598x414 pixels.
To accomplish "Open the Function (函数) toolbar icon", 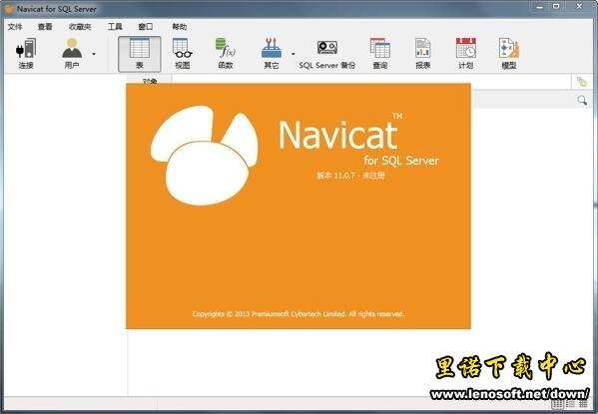I will (226, 53).
